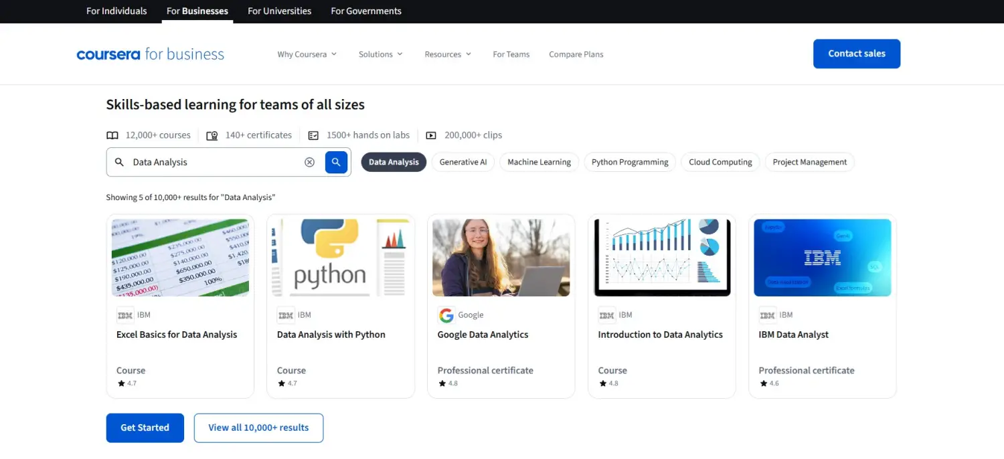Click the 200,000+ clips text
This screenshot has height=459, width=1004.
click(473, 135)
